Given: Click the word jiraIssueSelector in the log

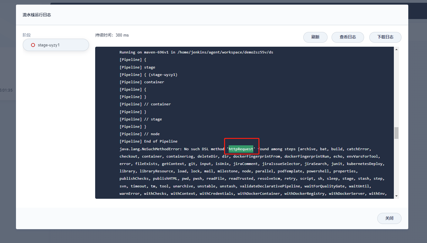Looking at the screenshot, I should pos(281,164).
